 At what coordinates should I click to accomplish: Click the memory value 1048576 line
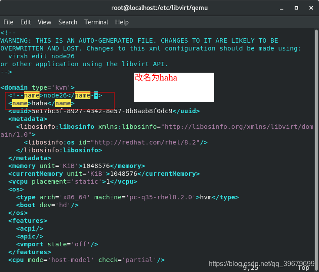click(x=76, y=166)
